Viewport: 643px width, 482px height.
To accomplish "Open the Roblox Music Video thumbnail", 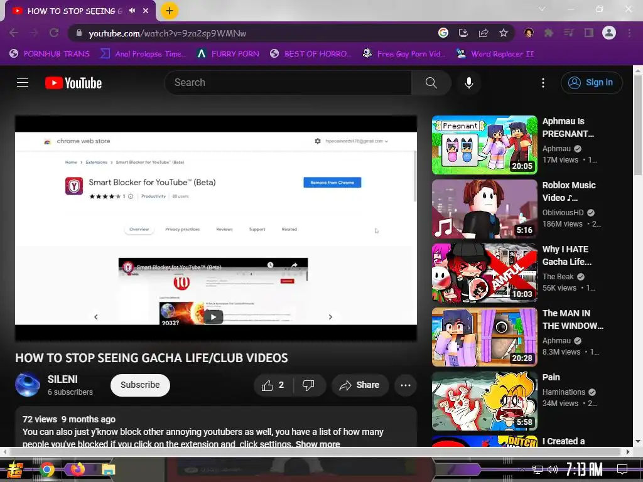I will pyautogui.click(x=484, y=209).
